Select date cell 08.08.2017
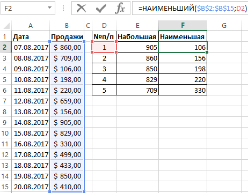This screenshot has height=193, width=248. coord(31,58)
